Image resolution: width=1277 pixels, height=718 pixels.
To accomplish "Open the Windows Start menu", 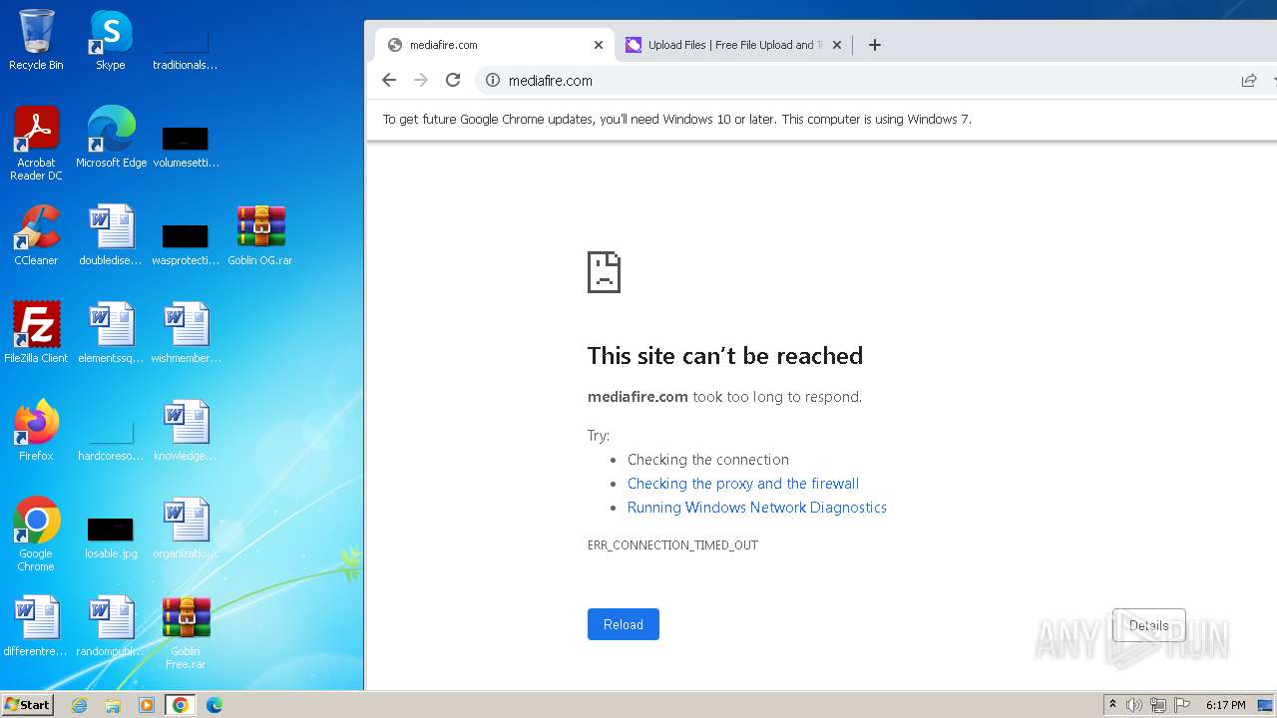I will click(x=28, y=705).
